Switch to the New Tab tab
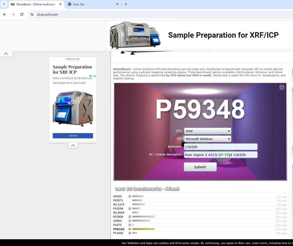The width and height of the screenshot is (293, 246). point(93,4)
